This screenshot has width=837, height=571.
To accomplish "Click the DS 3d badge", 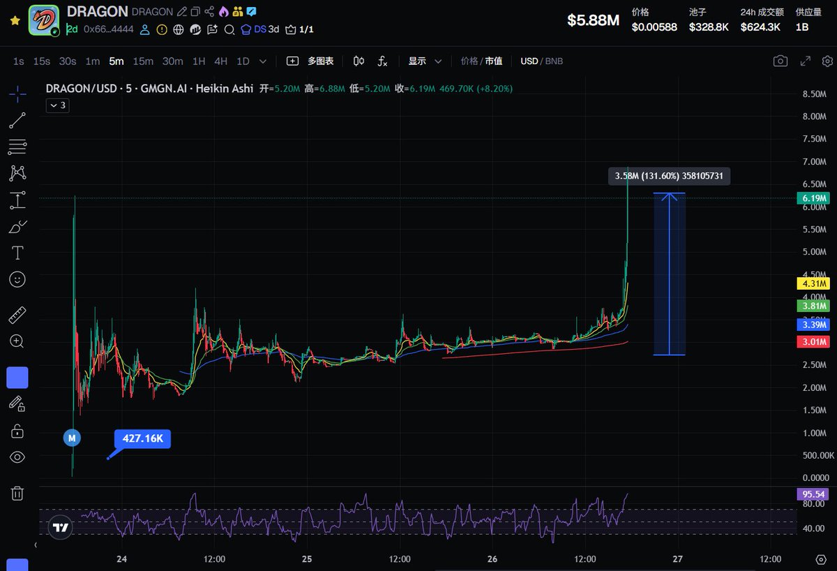I will (x=260, y=29).
